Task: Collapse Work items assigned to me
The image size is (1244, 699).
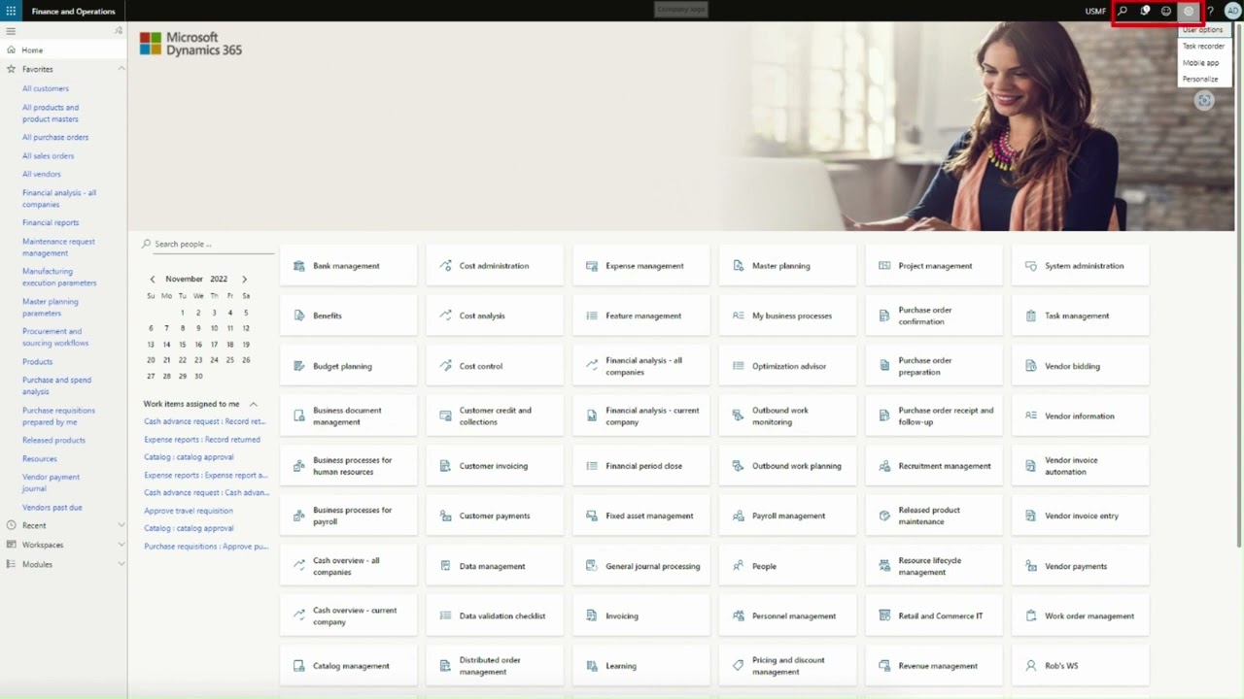Action: coord(253,404)
